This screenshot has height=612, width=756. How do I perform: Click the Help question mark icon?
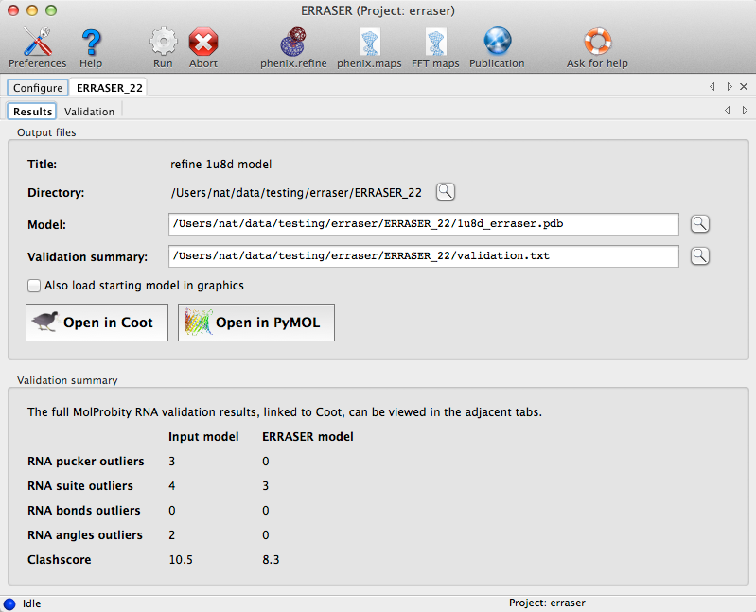pyautogui.click(x=91, y=44)
